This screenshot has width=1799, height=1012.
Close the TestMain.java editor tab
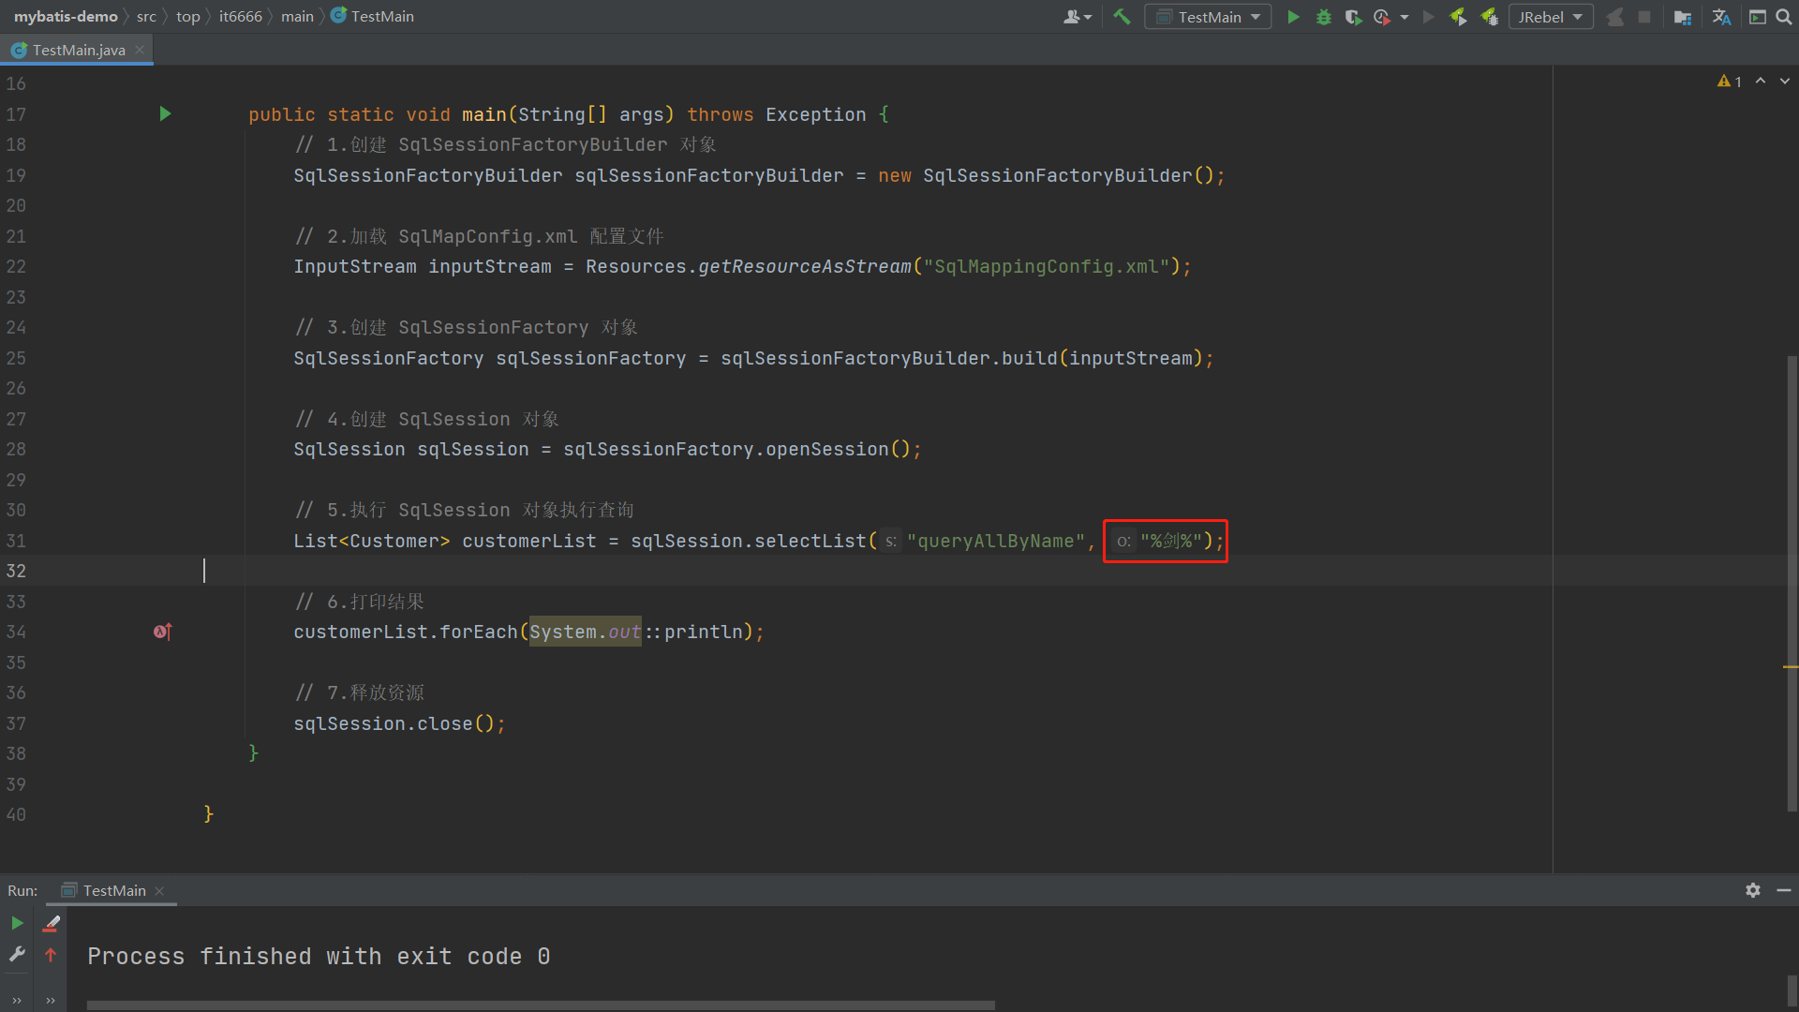[140, 50]
